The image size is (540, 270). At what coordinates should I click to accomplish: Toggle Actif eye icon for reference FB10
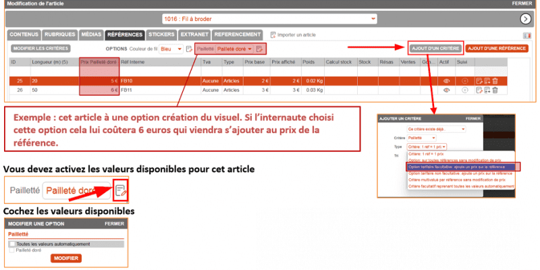click(x=446, y=80)
